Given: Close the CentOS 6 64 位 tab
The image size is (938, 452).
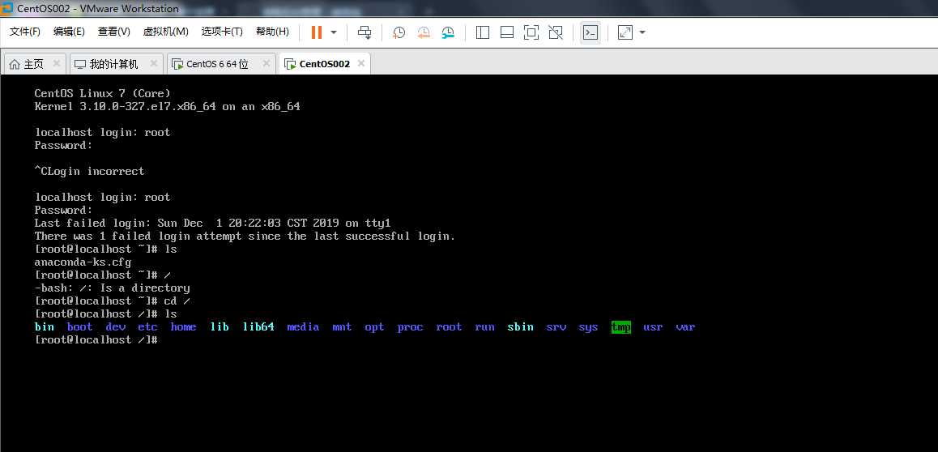Looking at the screenshot, I should click(266, 63).
